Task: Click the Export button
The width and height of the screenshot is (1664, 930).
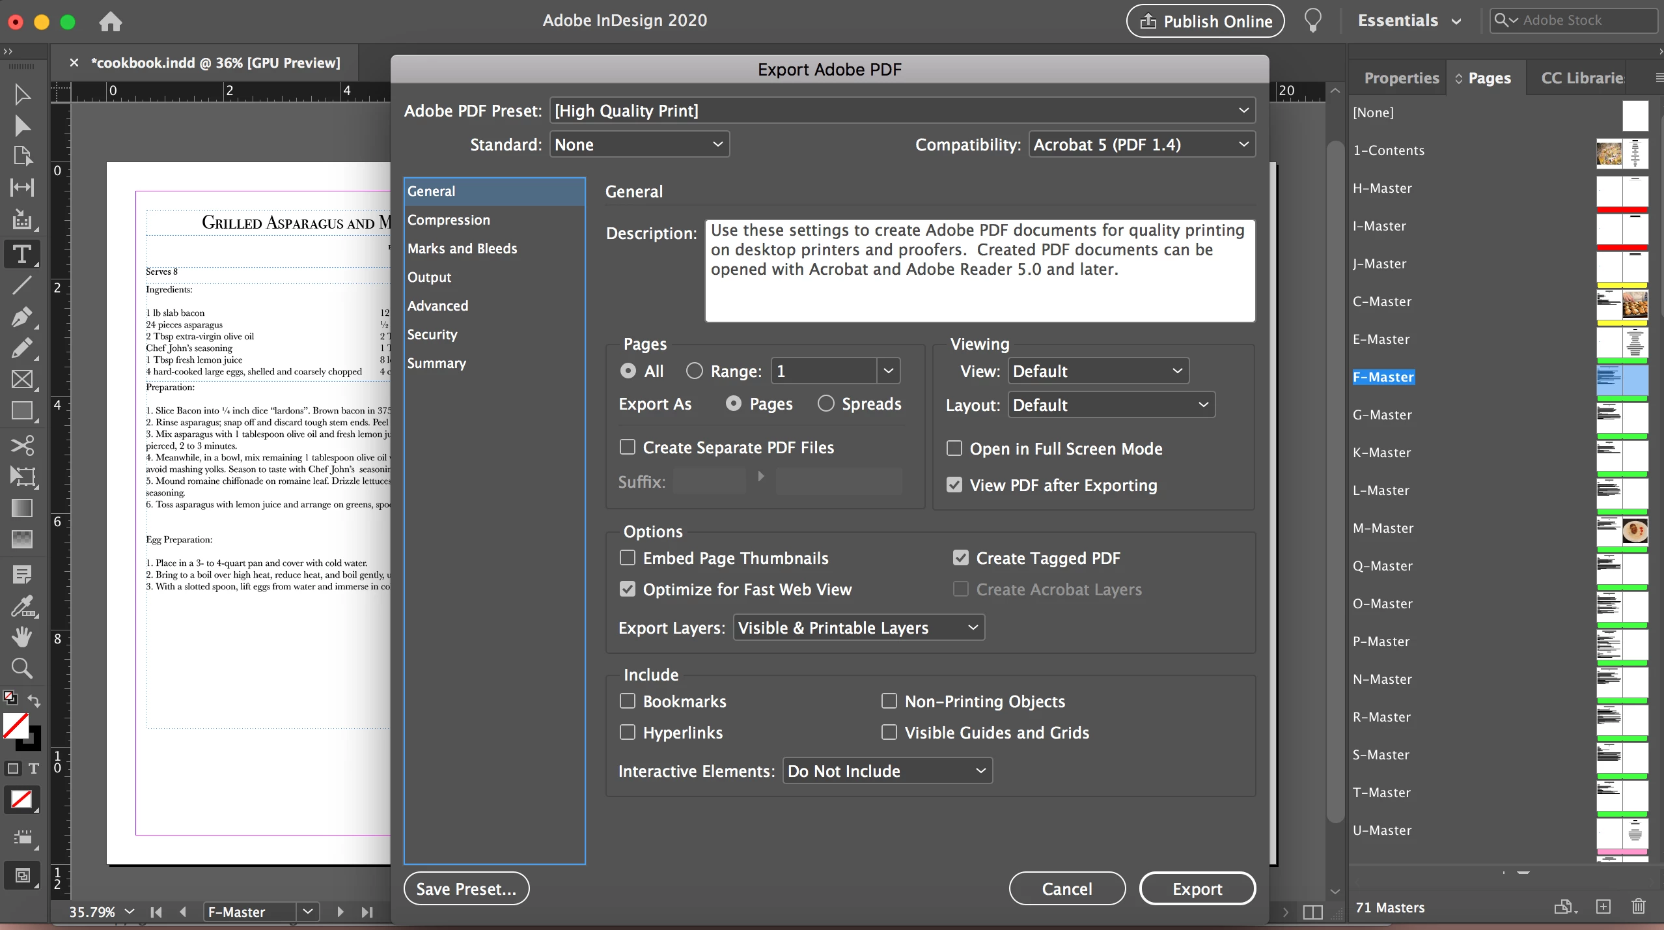Action: point(1197,888)
